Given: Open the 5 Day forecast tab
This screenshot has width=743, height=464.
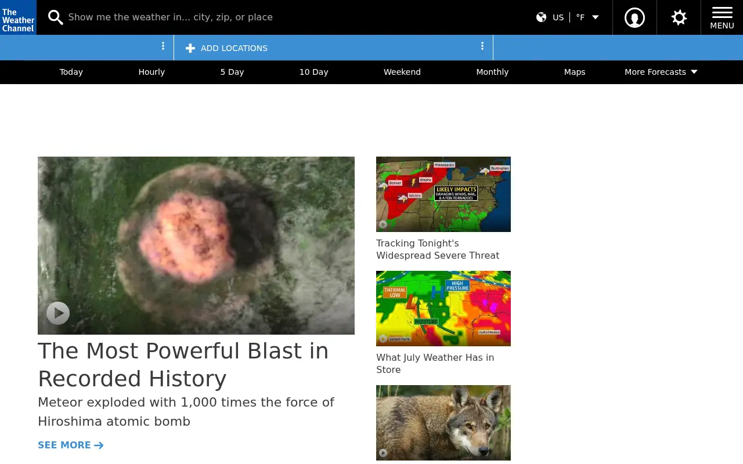Looking at the screenshot, I should tap(232, 72).
